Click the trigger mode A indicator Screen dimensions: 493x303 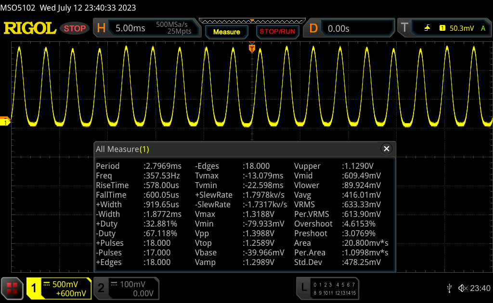[x=483, y=28]
